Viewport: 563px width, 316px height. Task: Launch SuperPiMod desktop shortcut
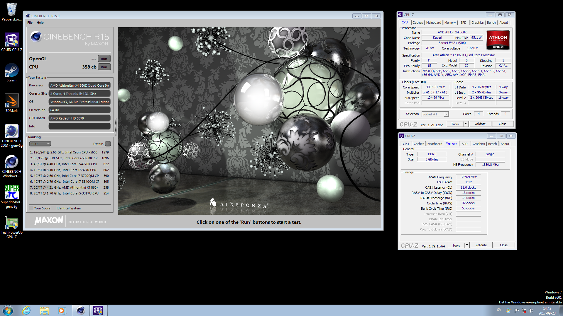coord(11,196)
